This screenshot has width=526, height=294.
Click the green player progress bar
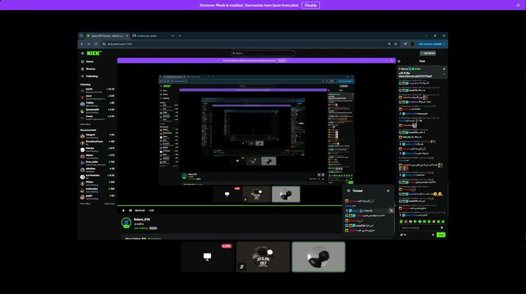pyautogui.click(x=229, y=205)
